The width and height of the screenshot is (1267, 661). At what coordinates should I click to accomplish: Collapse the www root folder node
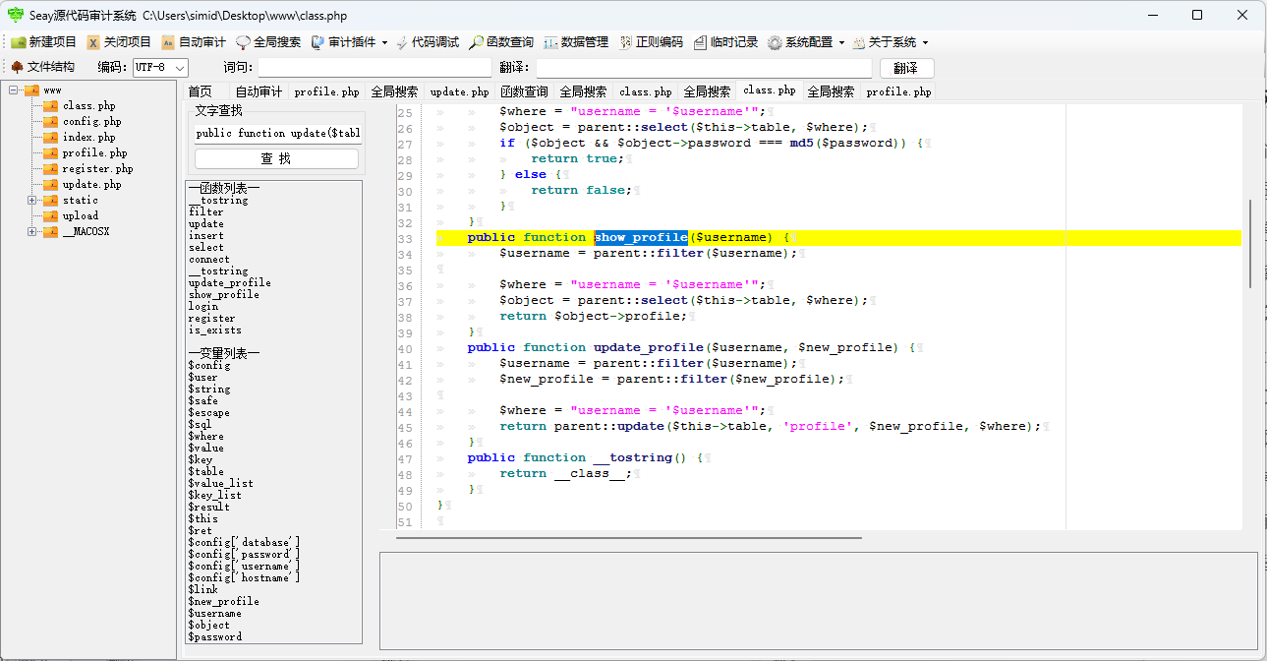point(14,90)
